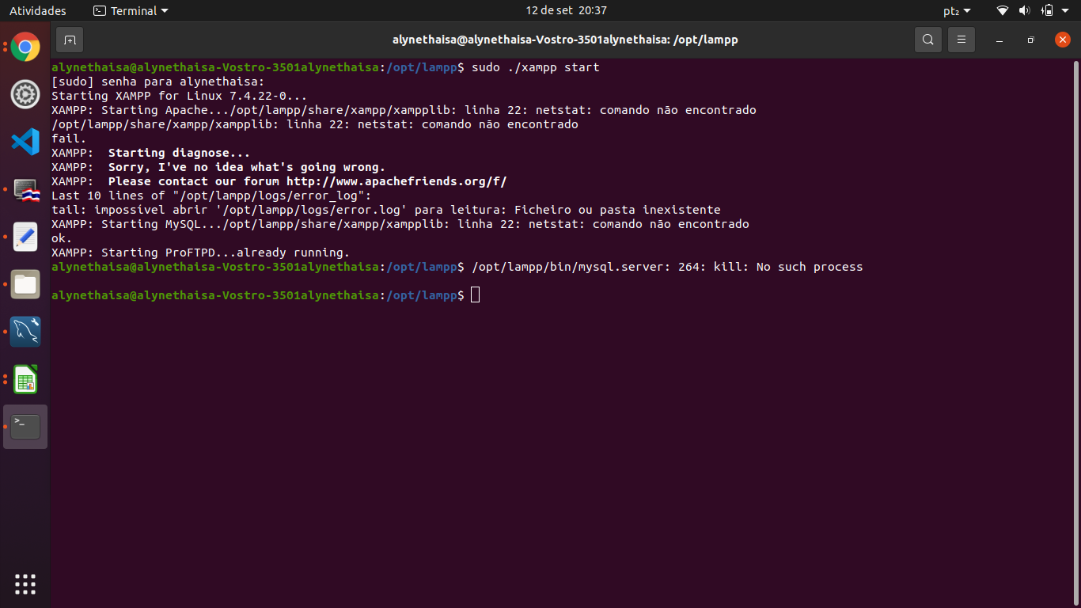The width and height of the screenshot is (1081, 608).
Task: Minimize the terminal window
Action: (x=999, y=40)
